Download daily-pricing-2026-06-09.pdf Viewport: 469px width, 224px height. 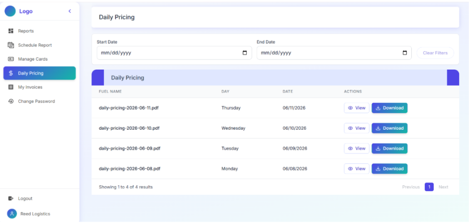coord(389,149)
